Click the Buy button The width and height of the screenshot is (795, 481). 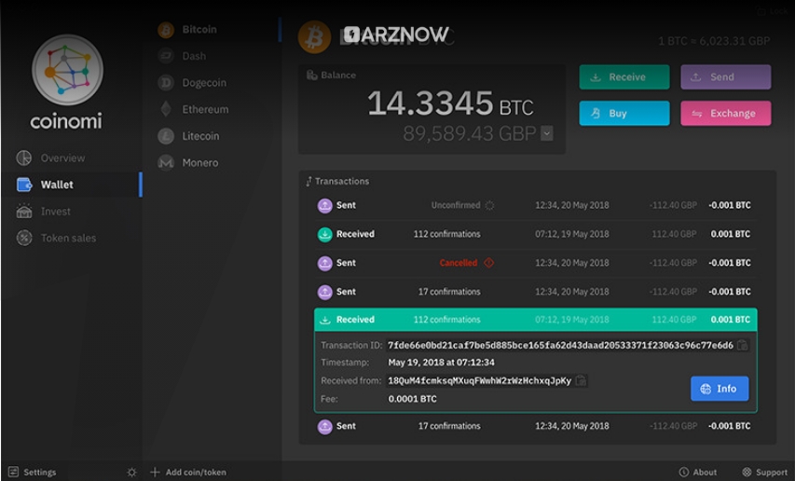(624, 114)
